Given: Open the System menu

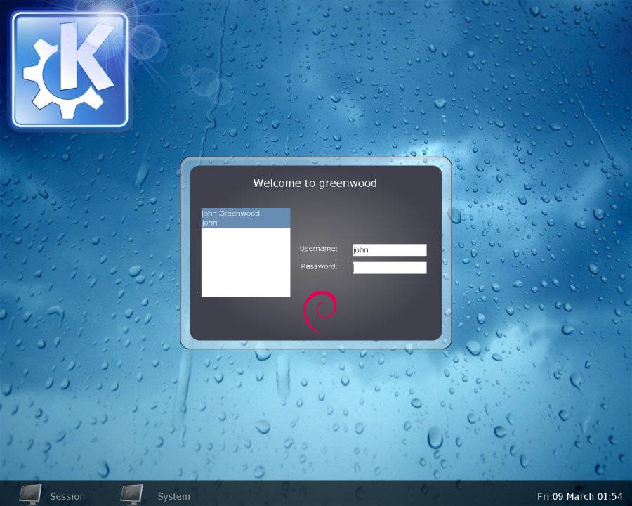Looking at the screenshot, I should point(173,496).
